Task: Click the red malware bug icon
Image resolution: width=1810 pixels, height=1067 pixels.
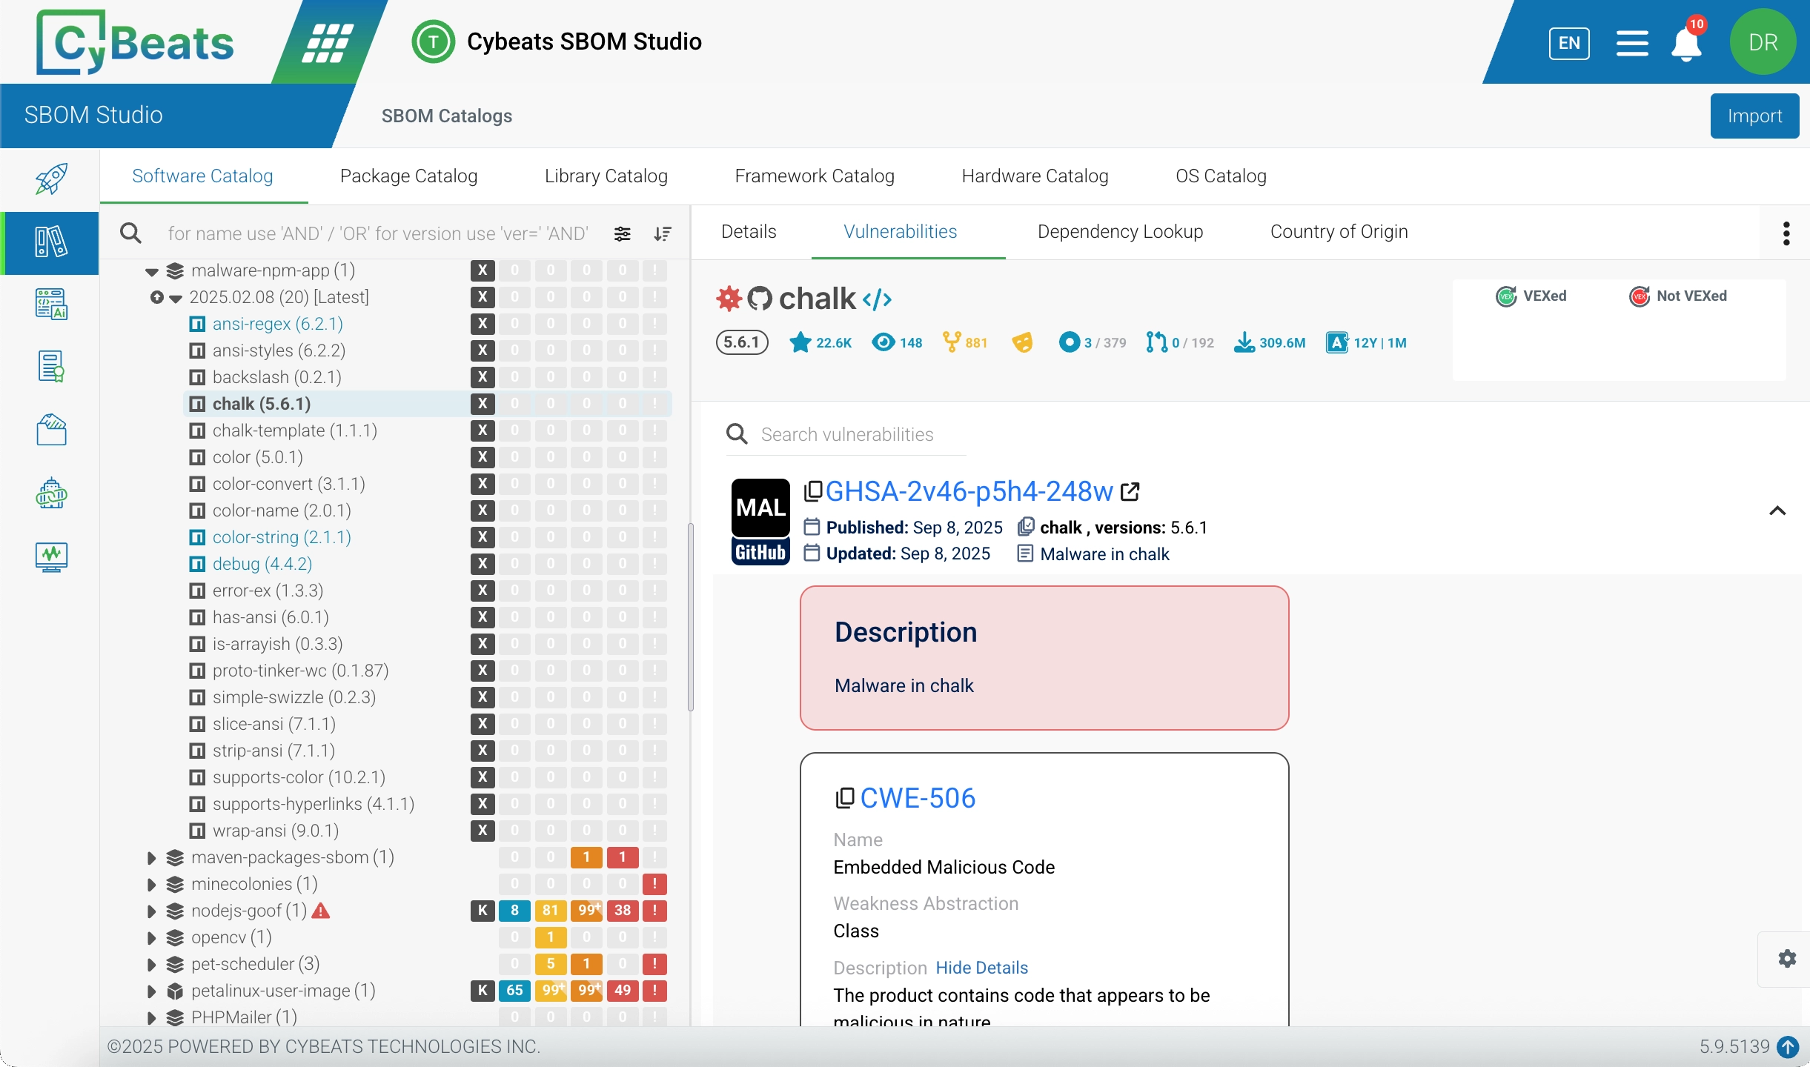Action: click(729, 299)
